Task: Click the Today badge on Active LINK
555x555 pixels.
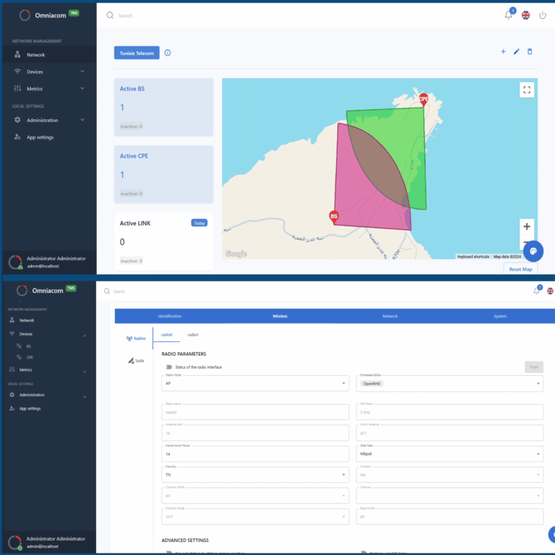Action: (x=199, y=223)
